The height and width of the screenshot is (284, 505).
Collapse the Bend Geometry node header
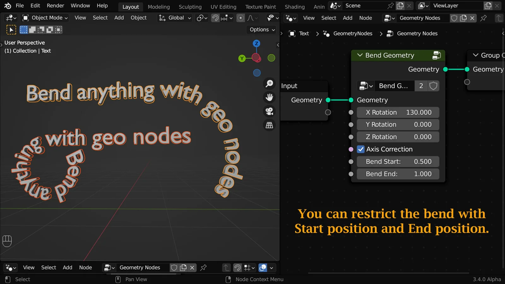click(359, 55)
